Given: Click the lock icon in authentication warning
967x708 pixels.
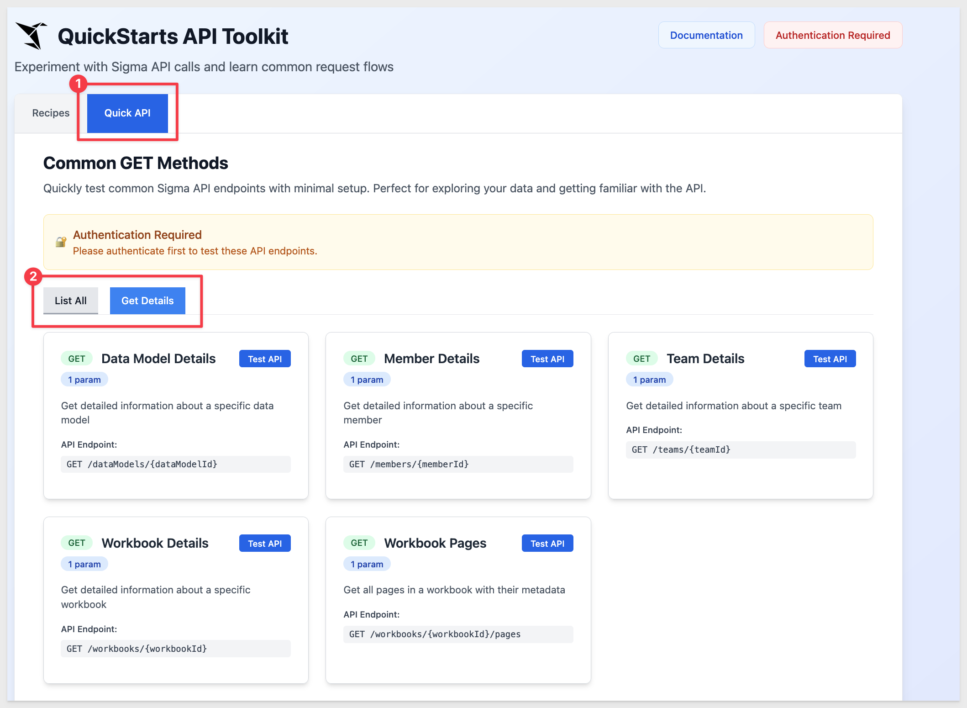Looking at the screenshot, I should [x=61, y=242].
